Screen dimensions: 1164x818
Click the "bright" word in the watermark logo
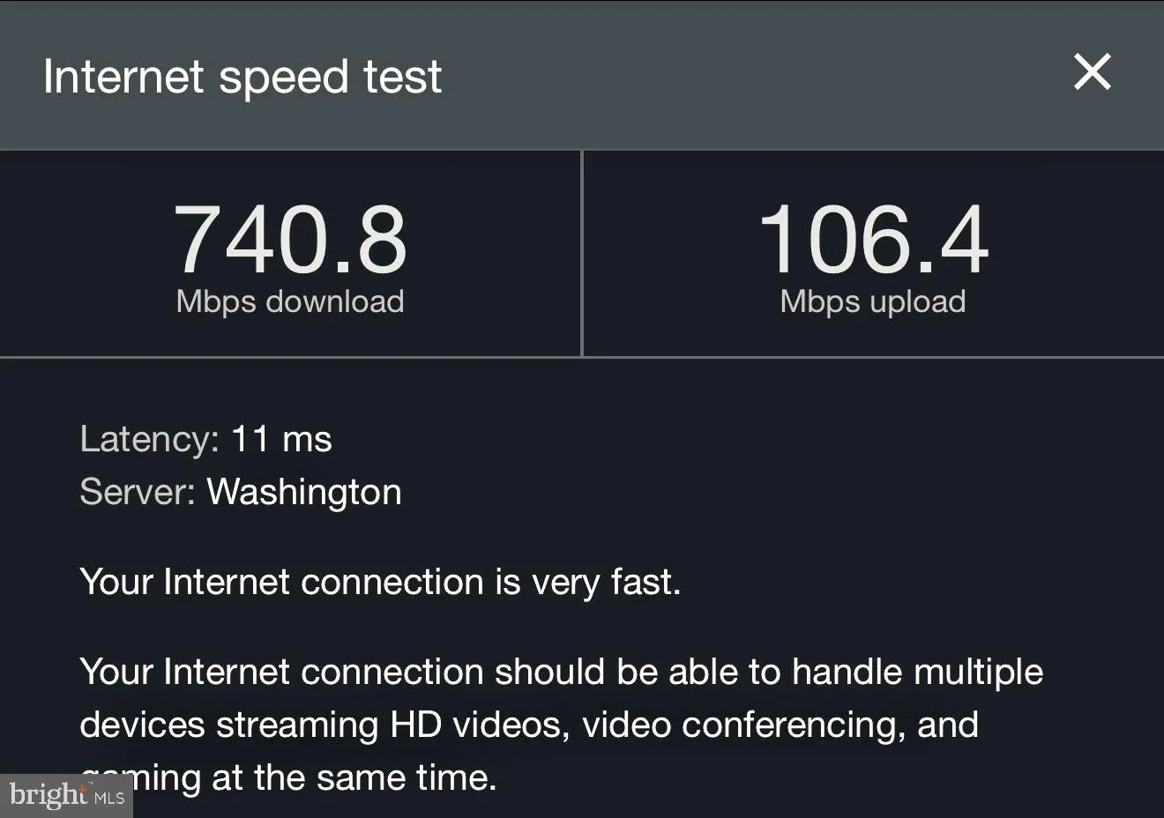pos(48,795)
